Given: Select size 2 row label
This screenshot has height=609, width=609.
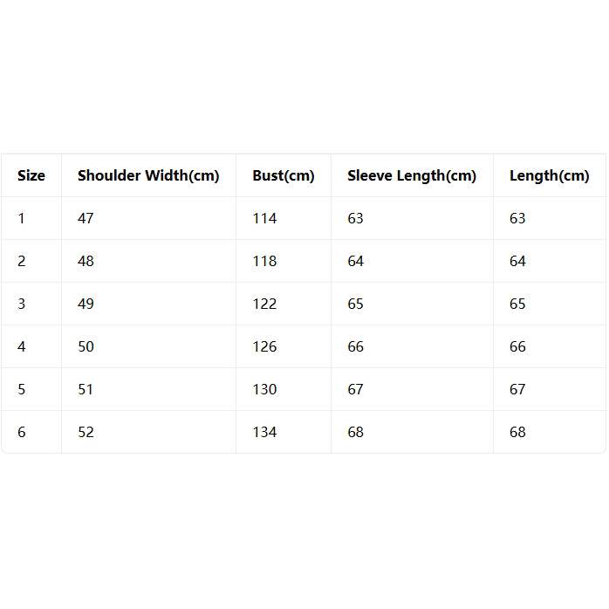Looking at the screenshot, I should pyautogui.click(x=21, y=261).
